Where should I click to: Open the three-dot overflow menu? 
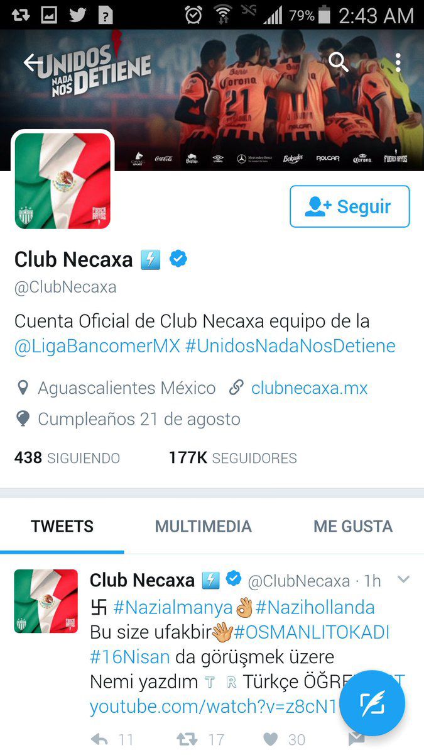click(x=398, y=62)
